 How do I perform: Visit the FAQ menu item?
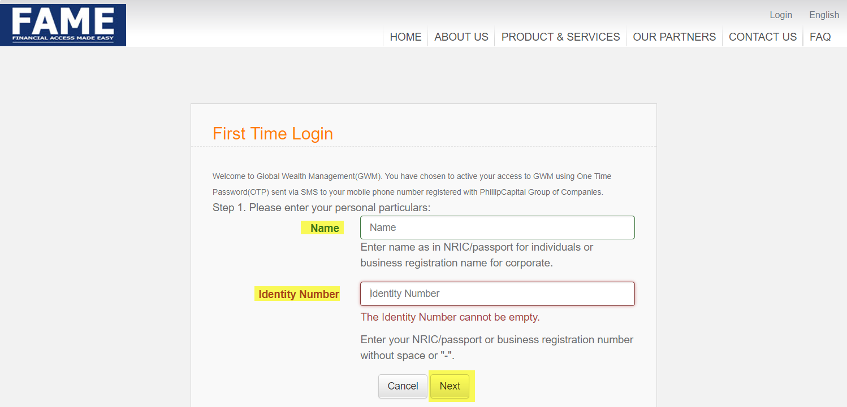pyautogui.click(x=820, y=37)
